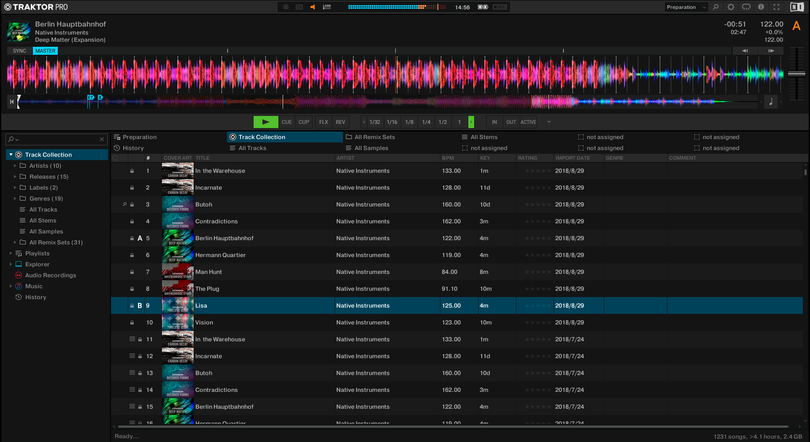Toggle REV reverse mode

[340, 122]
